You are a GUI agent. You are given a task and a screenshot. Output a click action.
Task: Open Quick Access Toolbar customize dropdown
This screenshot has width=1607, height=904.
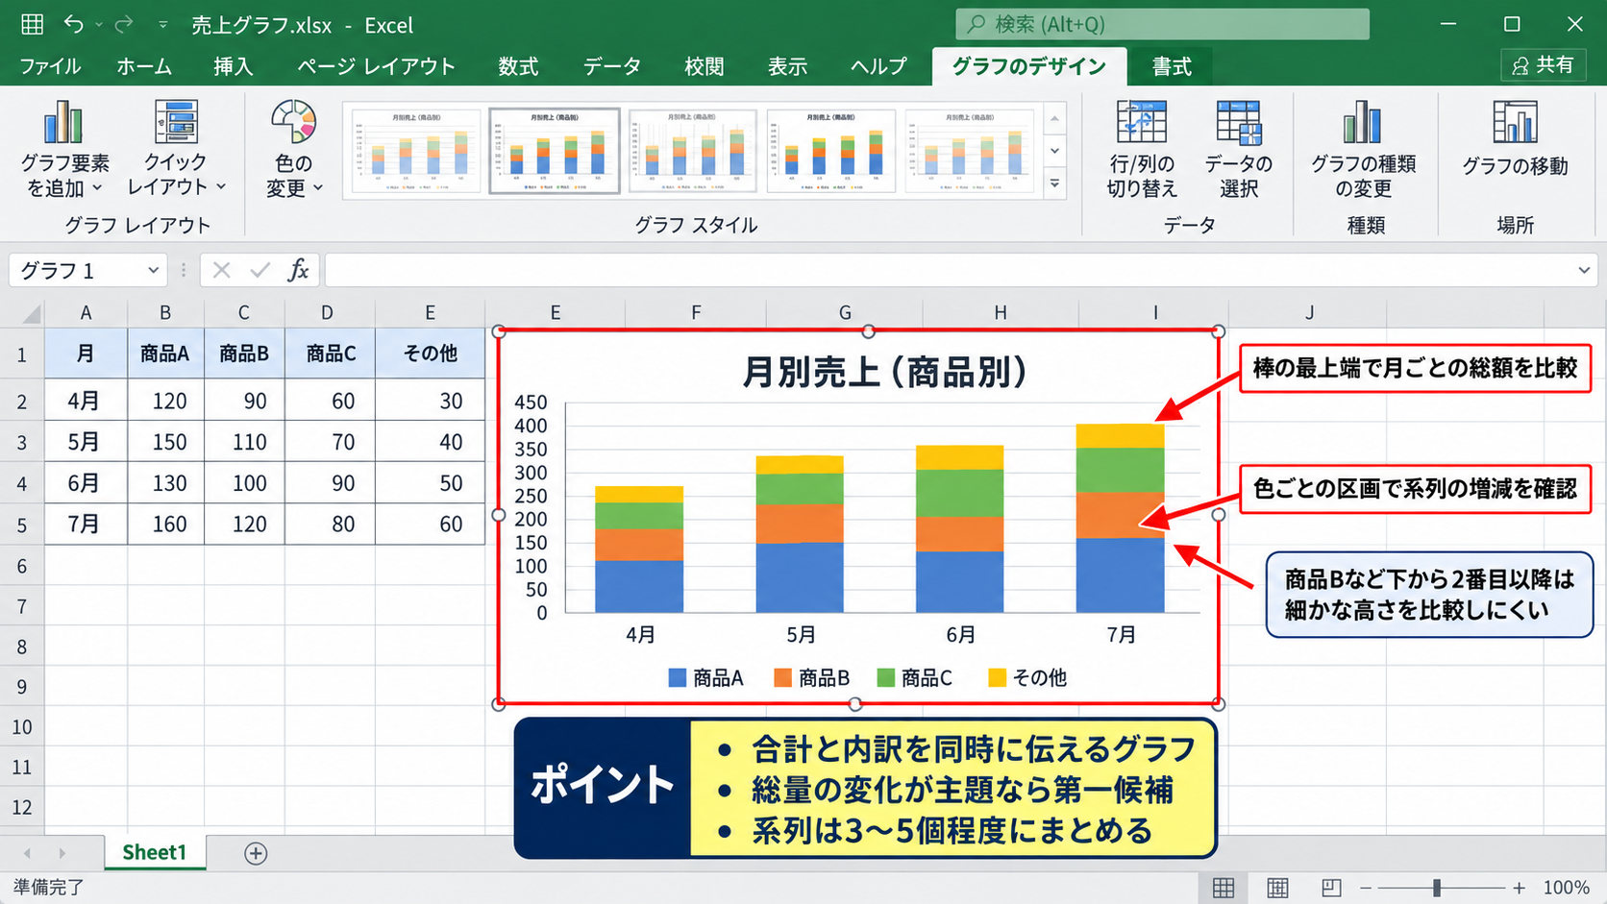tap(162, 25)
